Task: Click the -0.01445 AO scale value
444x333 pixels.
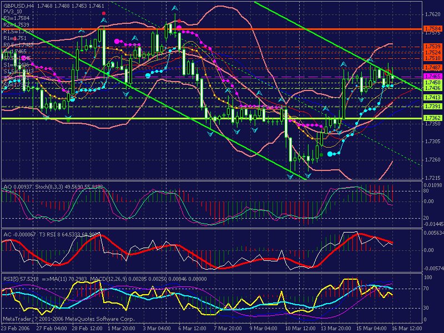Action: (433, 224)
